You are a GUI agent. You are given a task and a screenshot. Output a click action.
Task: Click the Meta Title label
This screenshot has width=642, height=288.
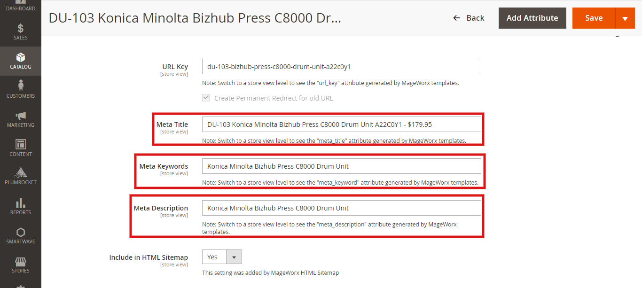click(x=172, y=125)
